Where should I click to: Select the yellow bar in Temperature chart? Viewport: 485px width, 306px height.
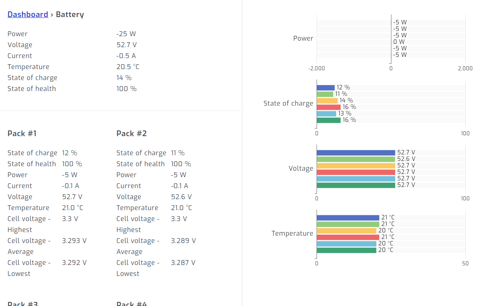[346, 231]
